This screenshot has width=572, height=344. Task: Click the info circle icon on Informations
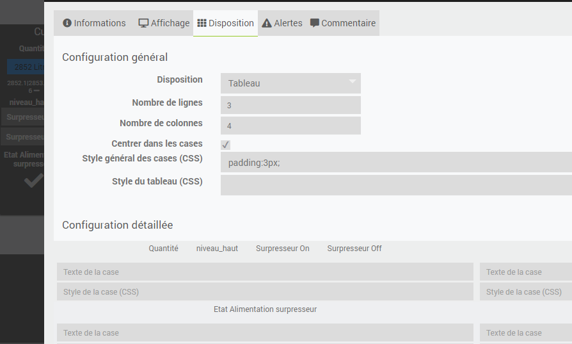(67, 23)
